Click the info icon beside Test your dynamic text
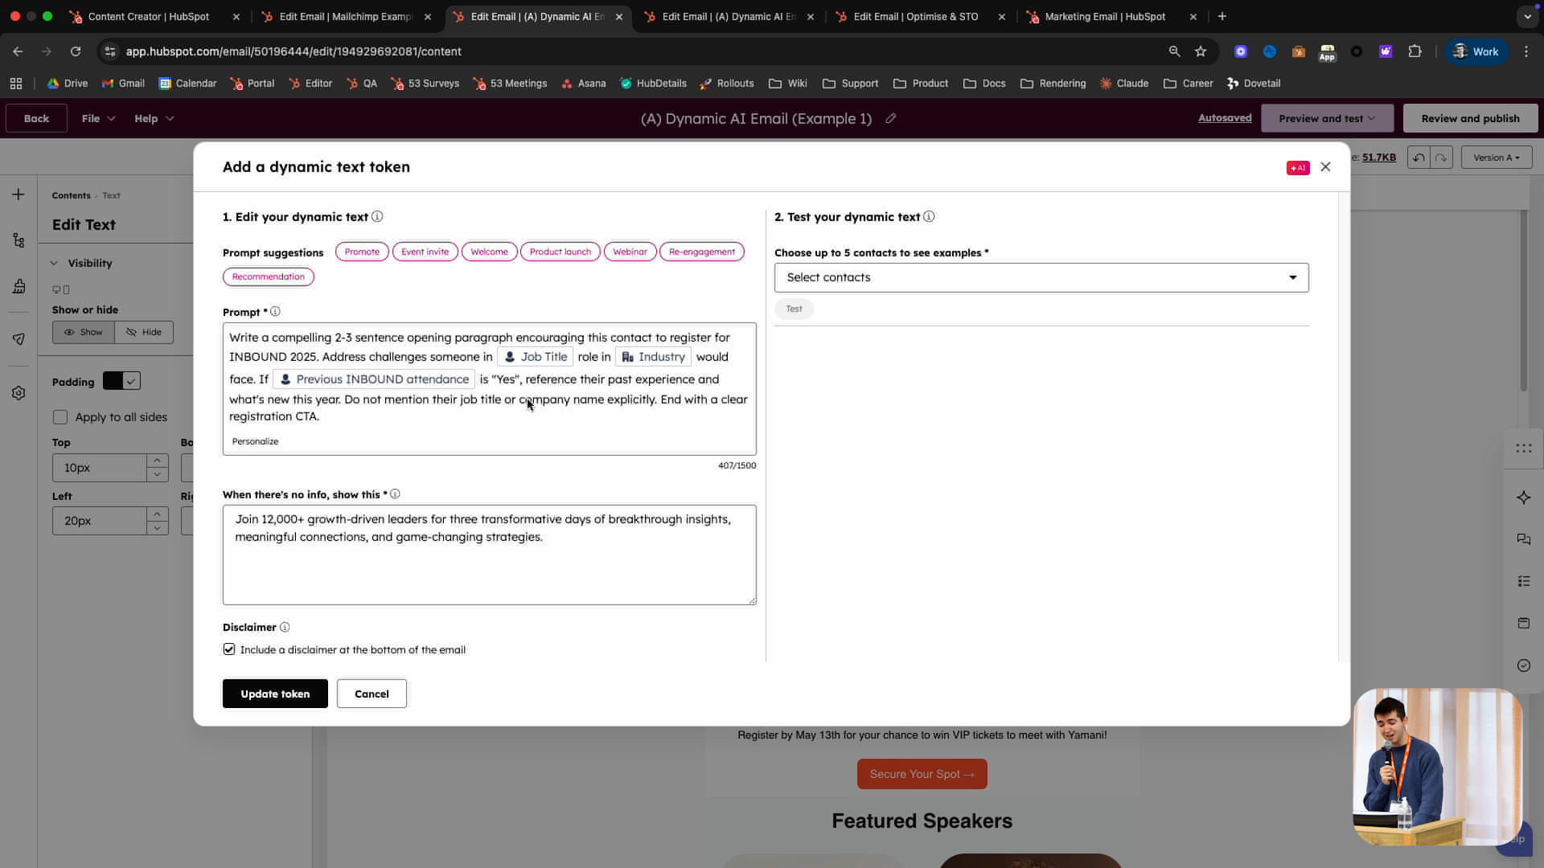The width and height of the screenshot is (1544, 868). click(x=929, y=217)
